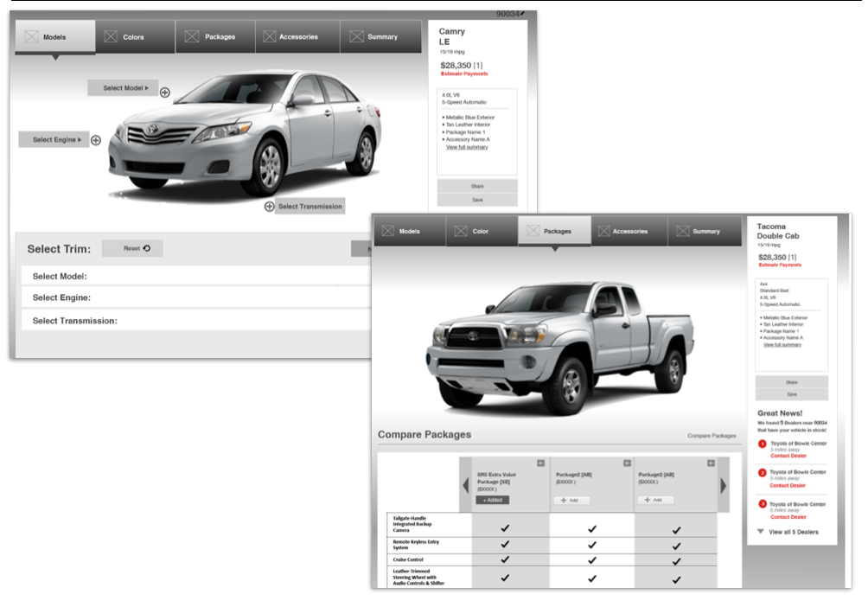Click plus icon beside Select Transmission hotspot

[x=269, y=206]
